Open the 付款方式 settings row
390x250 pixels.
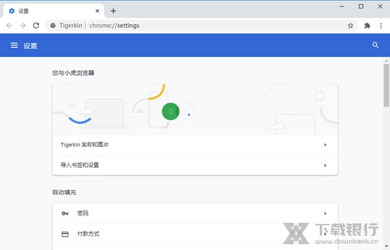tap(195, 234)
